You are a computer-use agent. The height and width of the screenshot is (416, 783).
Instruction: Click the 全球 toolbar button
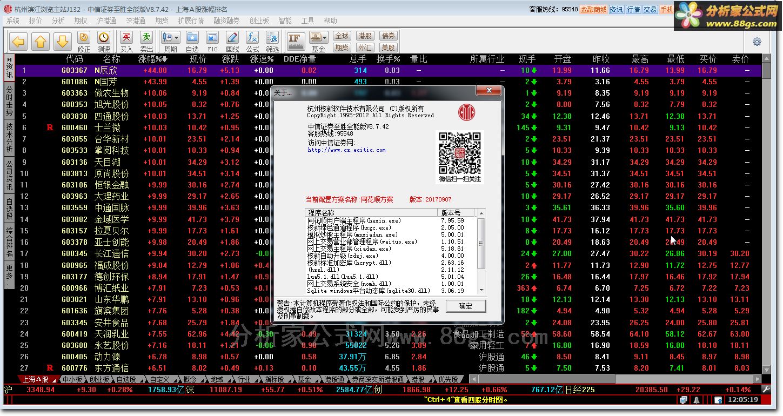point(342,36)
